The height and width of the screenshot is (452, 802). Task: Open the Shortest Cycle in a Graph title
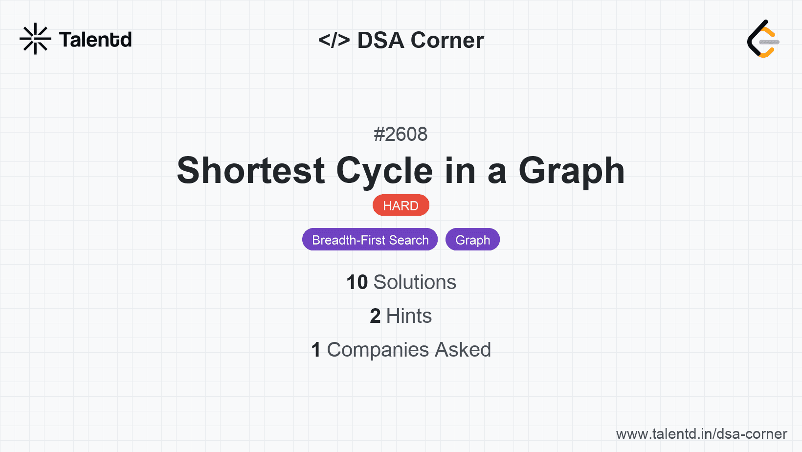point(401,170)
